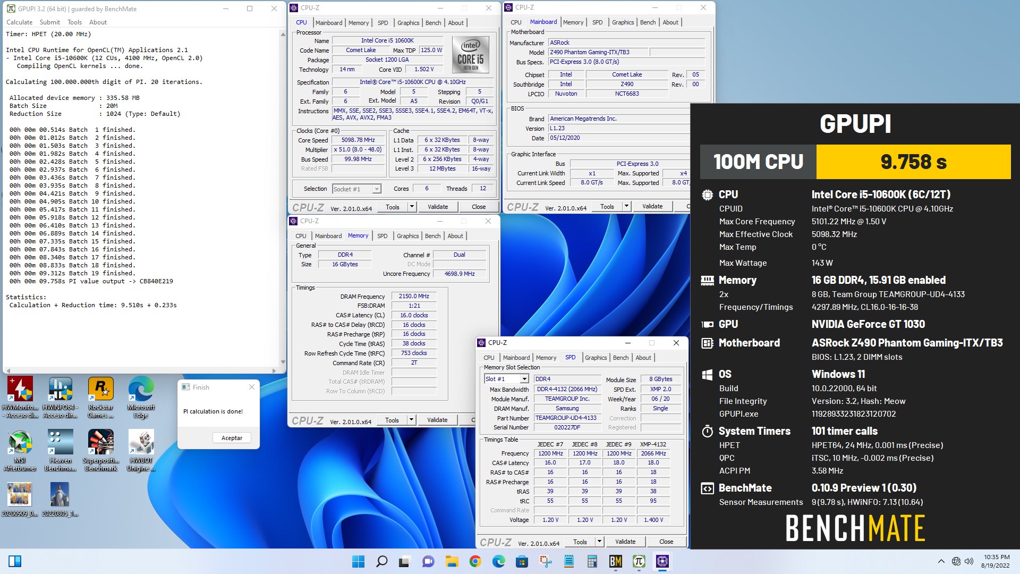Click Aceptar in Finish dialog
The width and height of the screenshot is (1020, 574).
point(232,438)
